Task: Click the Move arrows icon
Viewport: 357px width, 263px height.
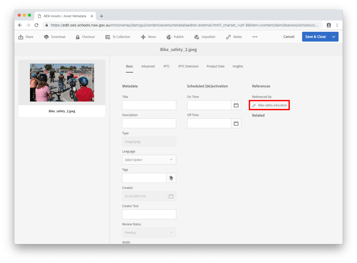Action: tap(143, 37)
